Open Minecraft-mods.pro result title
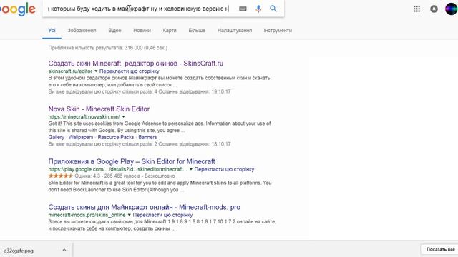 pyautogui.click(x=145, y=207)
